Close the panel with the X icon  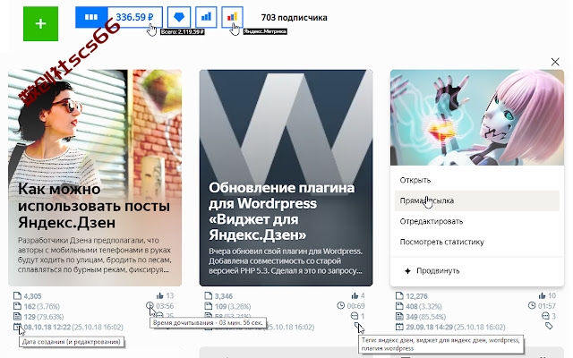[x=555, y=62]
